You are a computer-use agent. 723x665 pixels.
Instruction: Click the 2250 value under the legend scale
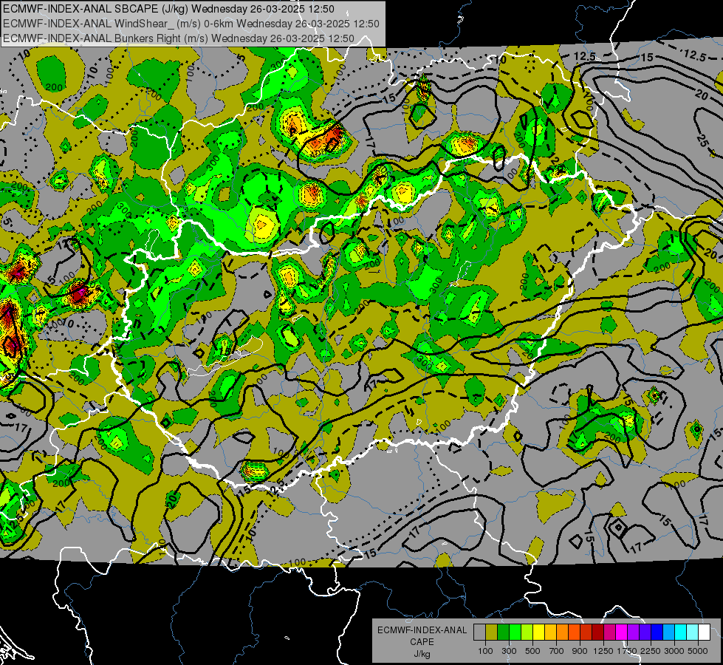[x=651, y=651]
